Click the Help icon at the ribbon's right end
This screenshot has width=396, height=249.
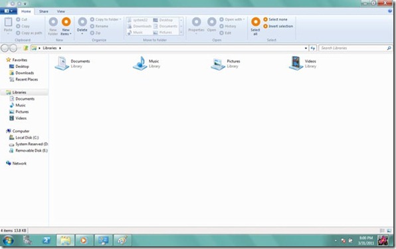tap(389, 11)
